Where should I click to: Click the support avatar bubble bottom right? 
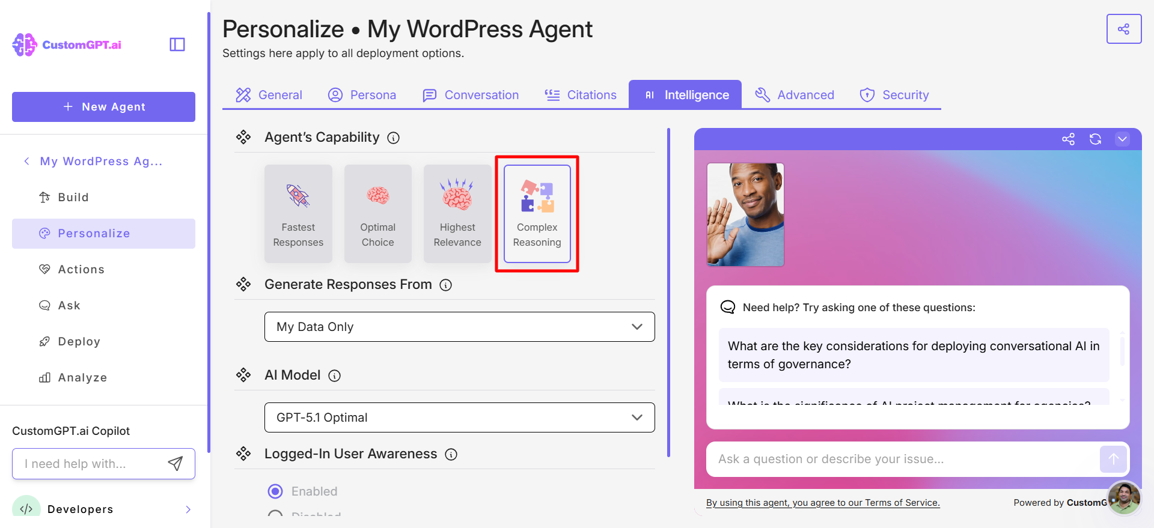[1124, 498]
